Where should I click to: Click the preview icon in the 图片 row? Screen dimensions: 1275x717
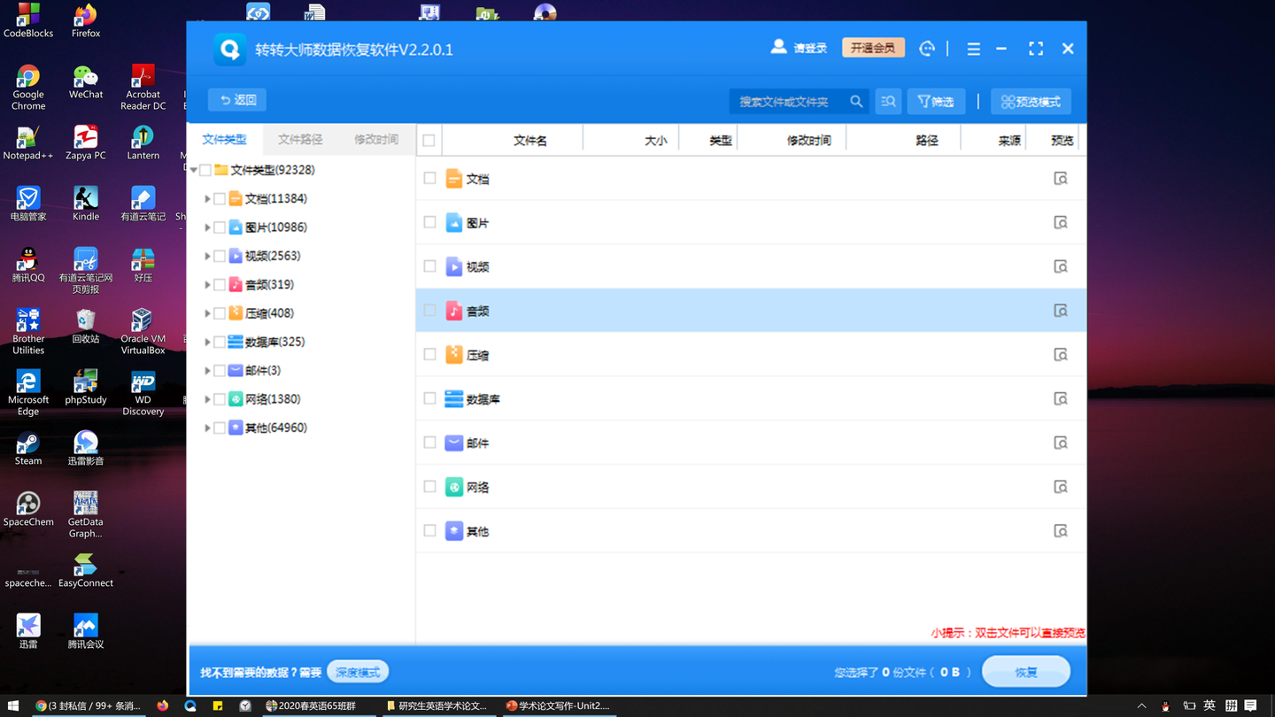1060,222
